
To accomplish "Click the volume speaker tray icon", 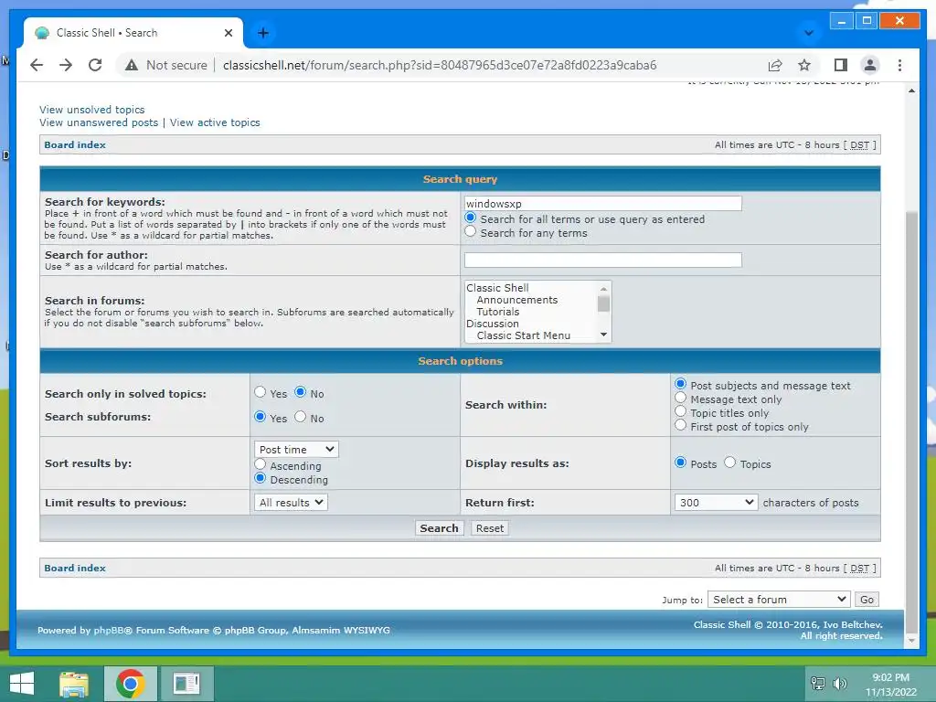I will point(840,684).
